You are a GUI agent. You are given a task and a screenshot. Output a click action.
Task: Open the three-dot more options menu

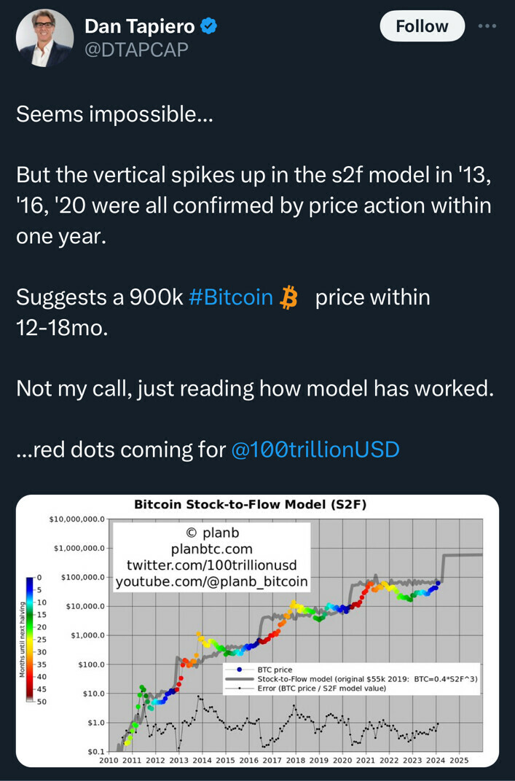[486, 26]
